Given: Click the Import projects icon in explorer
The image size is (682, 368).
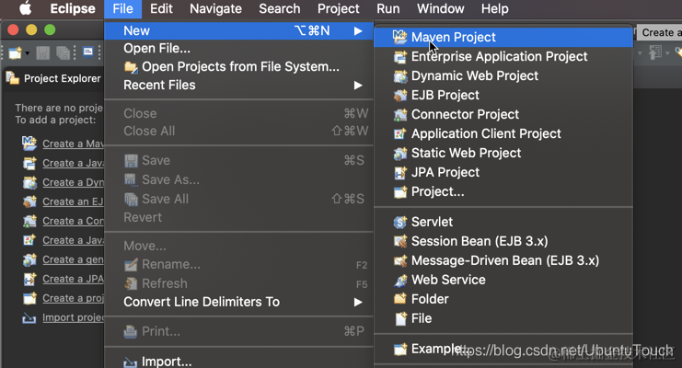Looking at the screenshot, I should (29, 318).
